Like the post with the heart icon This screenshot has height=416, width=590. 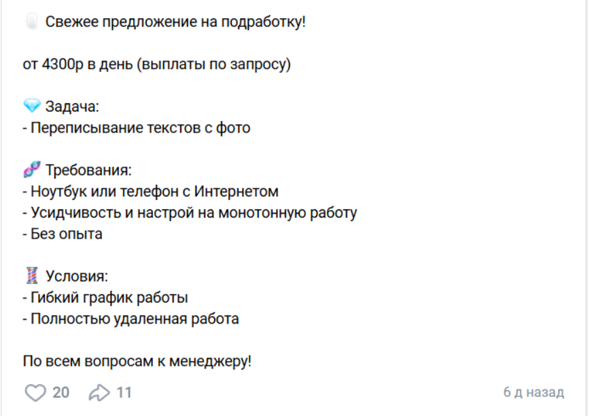coord(34,392)
